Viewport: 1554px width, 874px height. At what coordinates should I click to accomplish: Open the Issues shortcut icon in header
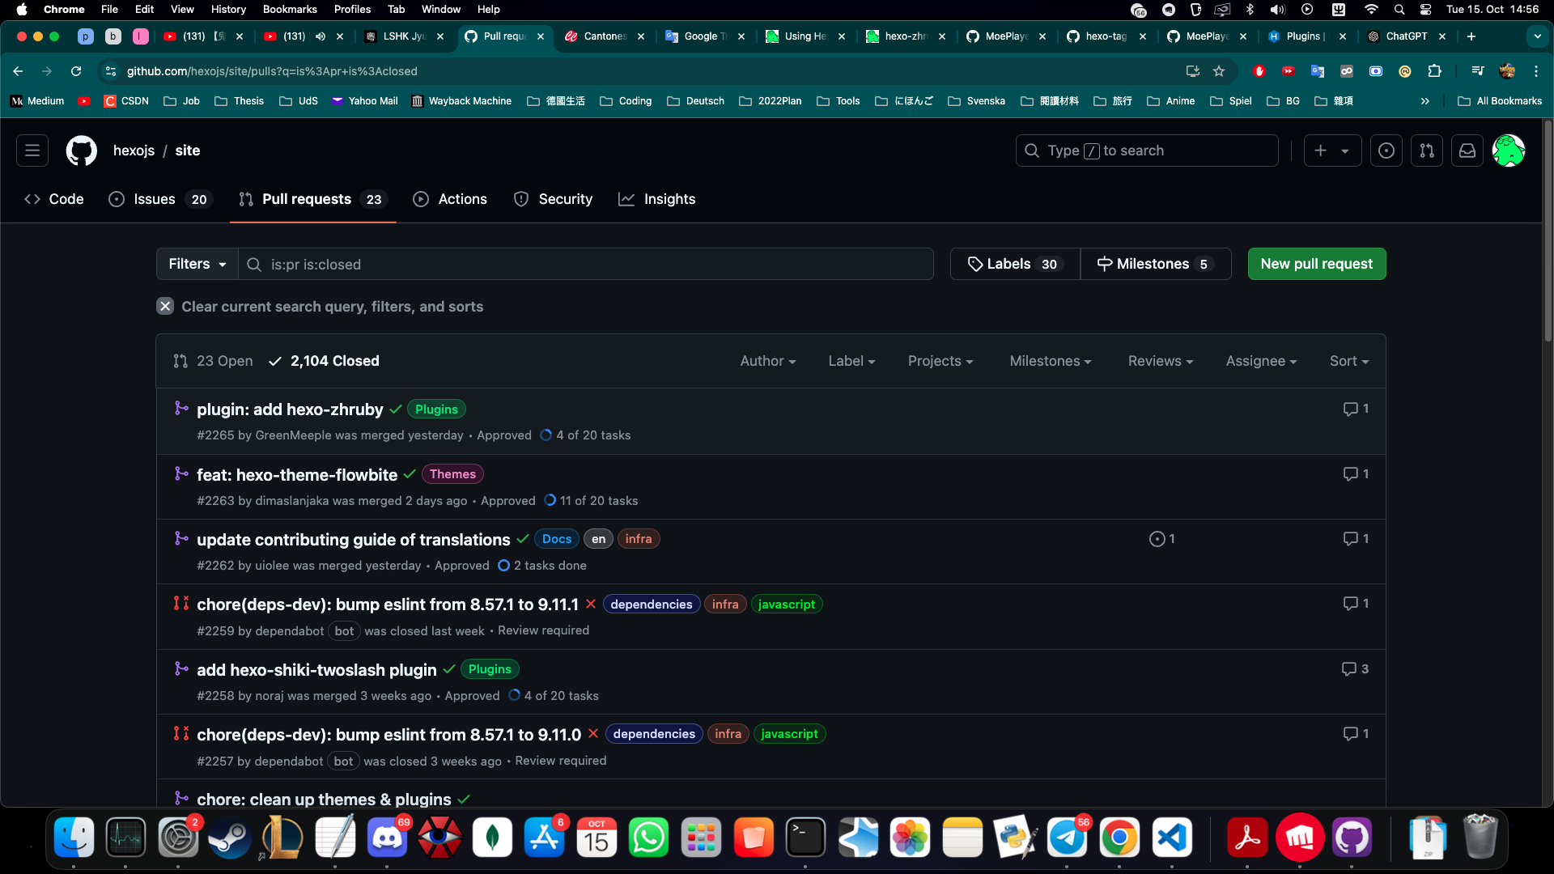(1386, 151)
